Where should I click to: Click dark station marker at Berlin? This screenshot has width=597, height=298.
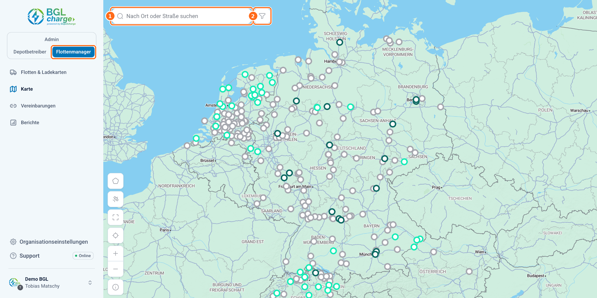[416, 100]
